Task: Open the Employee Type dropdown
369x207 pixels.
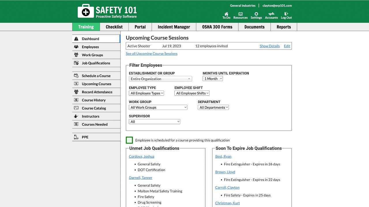Action: pyautogui.click(x=146, y=93)
